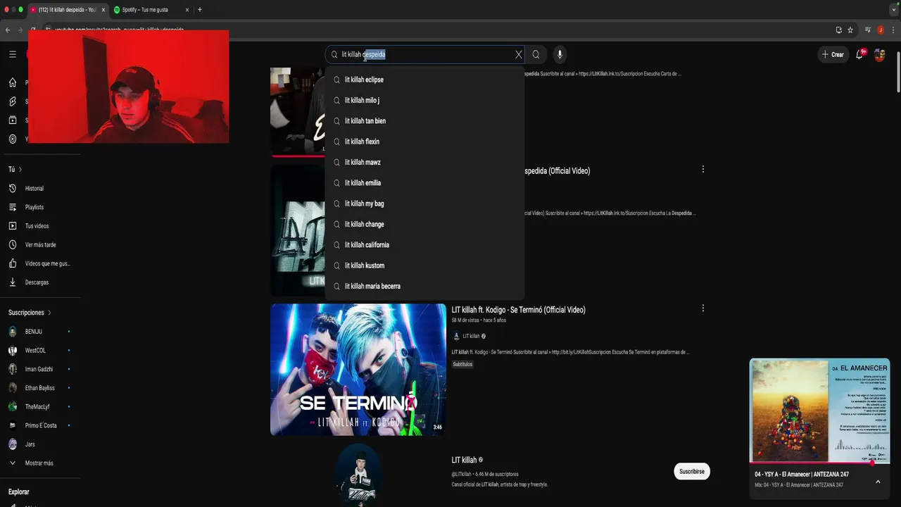The width and height of the screenshot is (901, 507).
Task: Switch to the Spotify Tus me gusta tab
Action: coord(150,10)
